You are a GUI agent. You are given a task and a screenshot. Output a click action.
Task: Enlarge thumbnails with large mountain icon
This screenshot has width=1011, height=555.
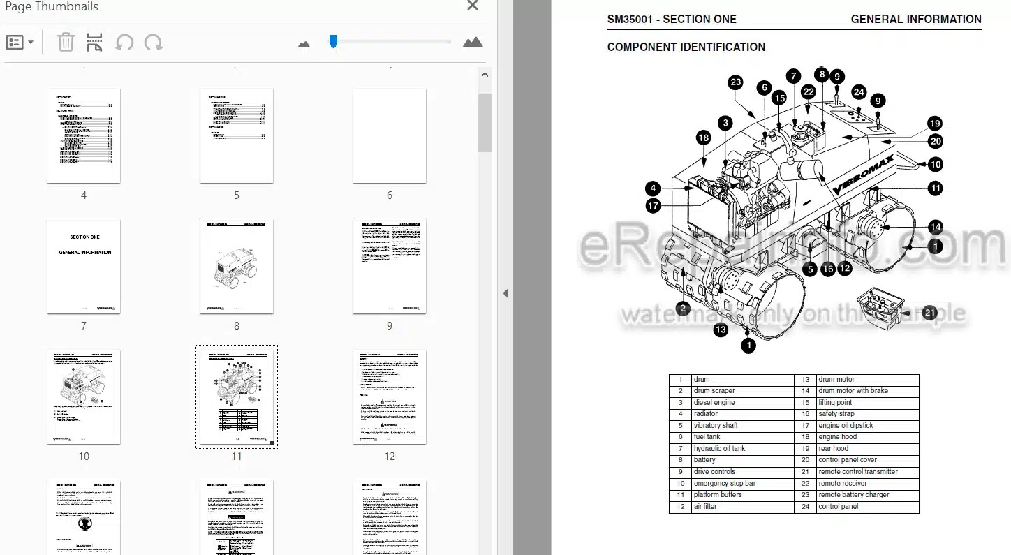point(473,43)
